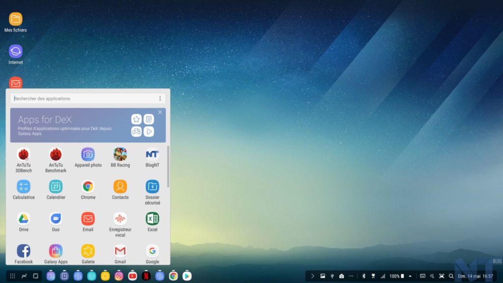Open Google app
Screen dimensions: 503x283
(x=152, y=254)
